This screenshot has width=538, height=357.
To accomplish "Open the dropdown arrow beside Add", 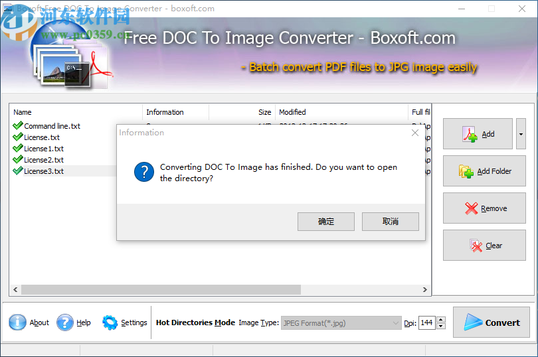I will point(521,134).
